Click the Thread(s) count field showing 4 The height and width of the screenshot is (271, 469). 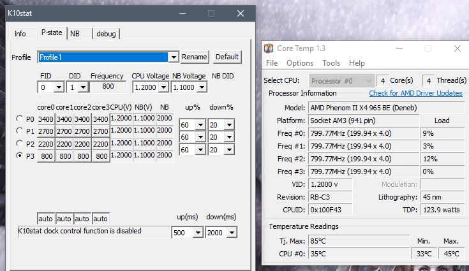pyautogui.click(x=428, y=81)
